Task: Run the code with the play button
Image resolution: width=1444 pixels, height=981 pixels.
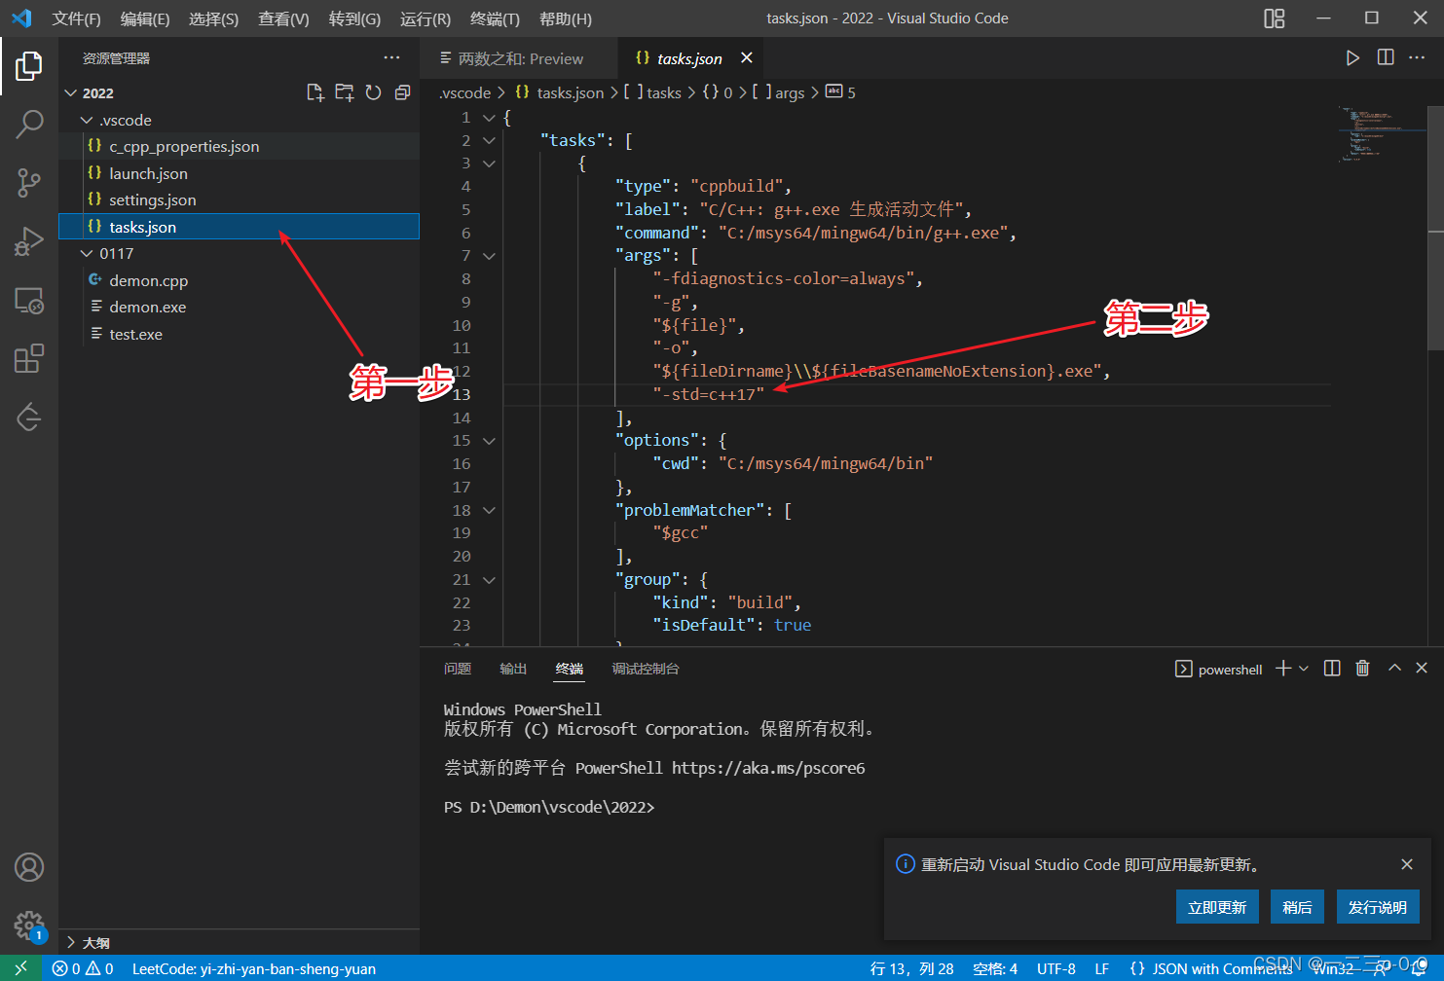Action: (1352, 57)
